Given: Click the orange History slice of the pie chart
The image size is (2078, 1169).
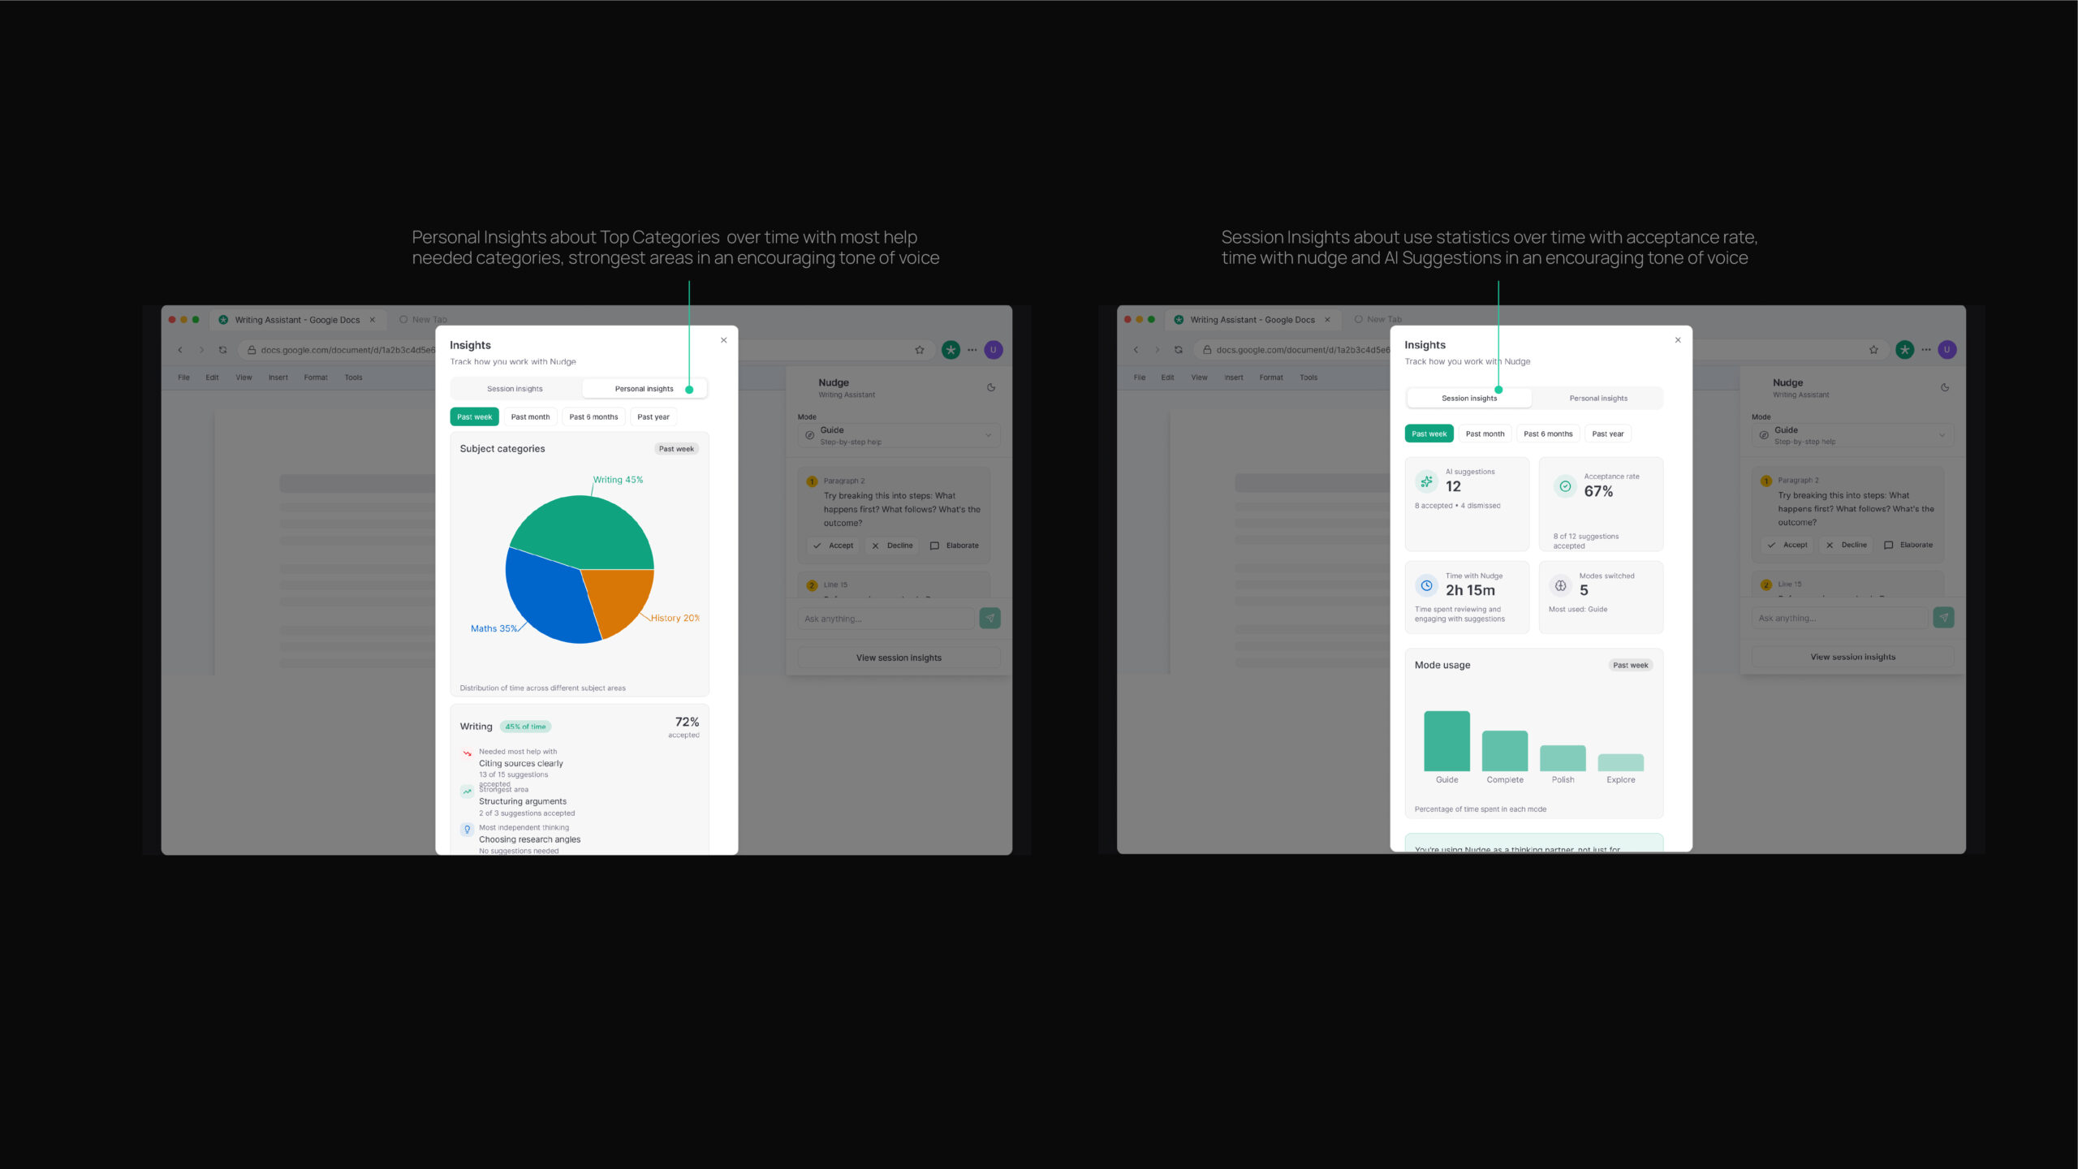Looking at the screenshot, I should (x=621, y=597).
